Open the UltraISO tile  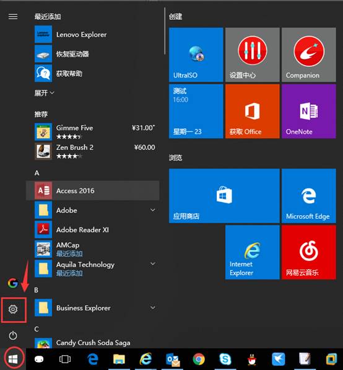coord(196,55)
